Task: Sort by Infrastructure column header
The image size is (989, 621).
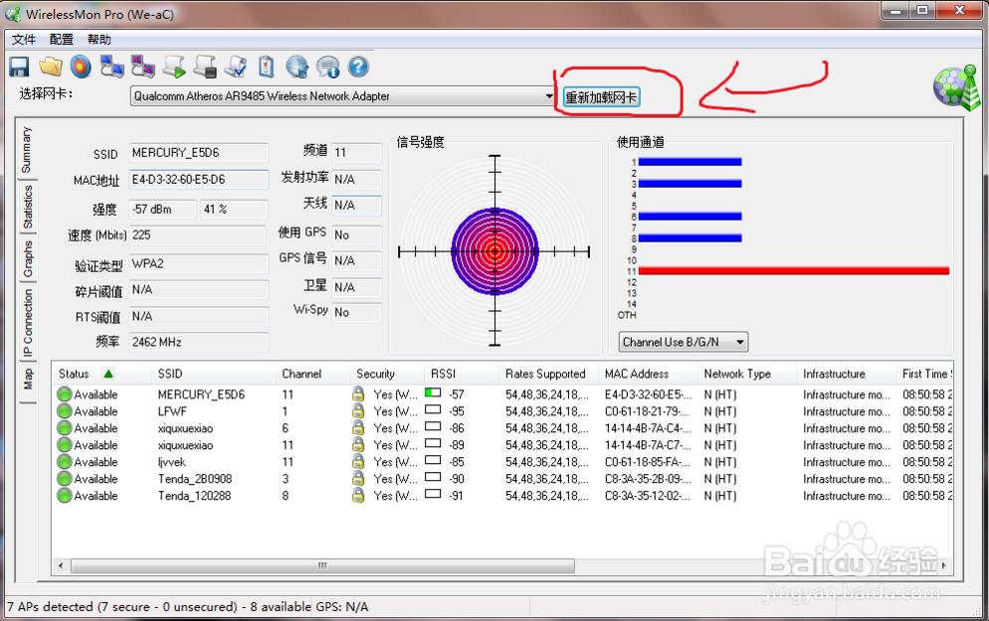Action: (846, 374)
